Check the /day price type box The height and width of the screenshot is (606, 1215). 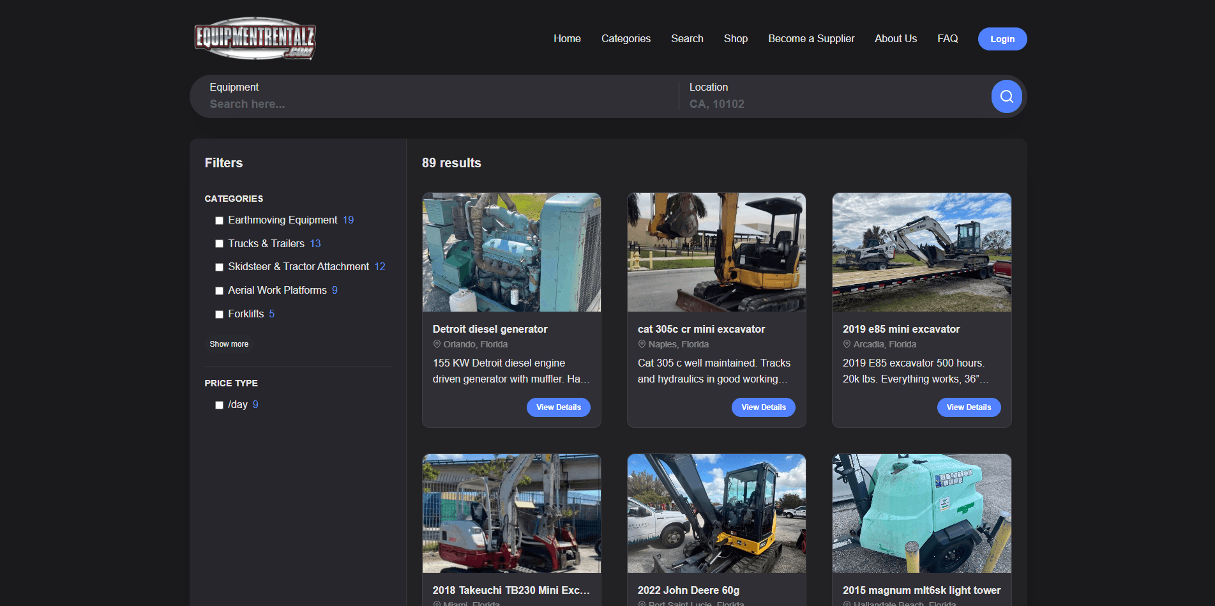coord(219,405)
